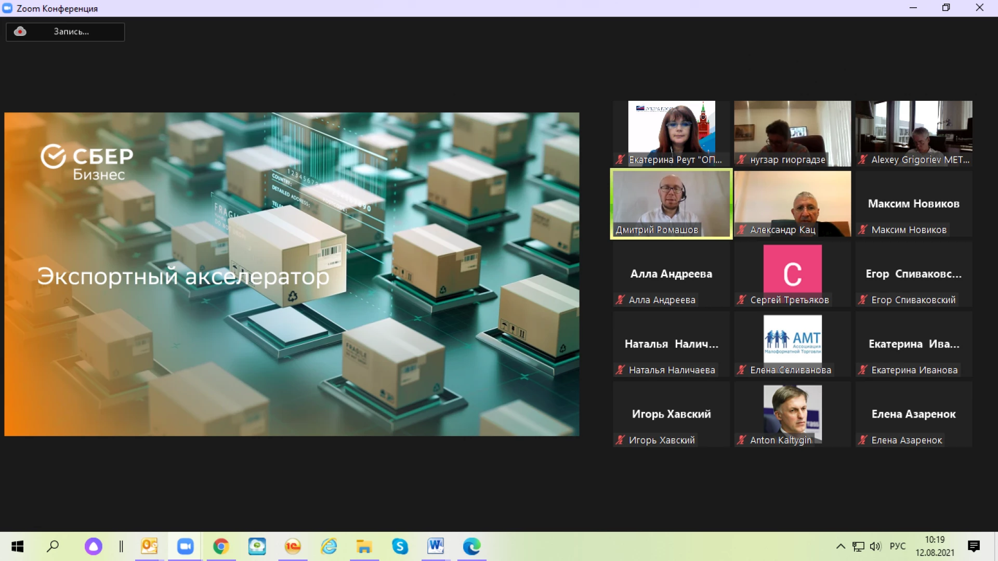The height and width of the screenshot is (561, 998).
Task: Open Windows Start menu
Action: point(18,546)
